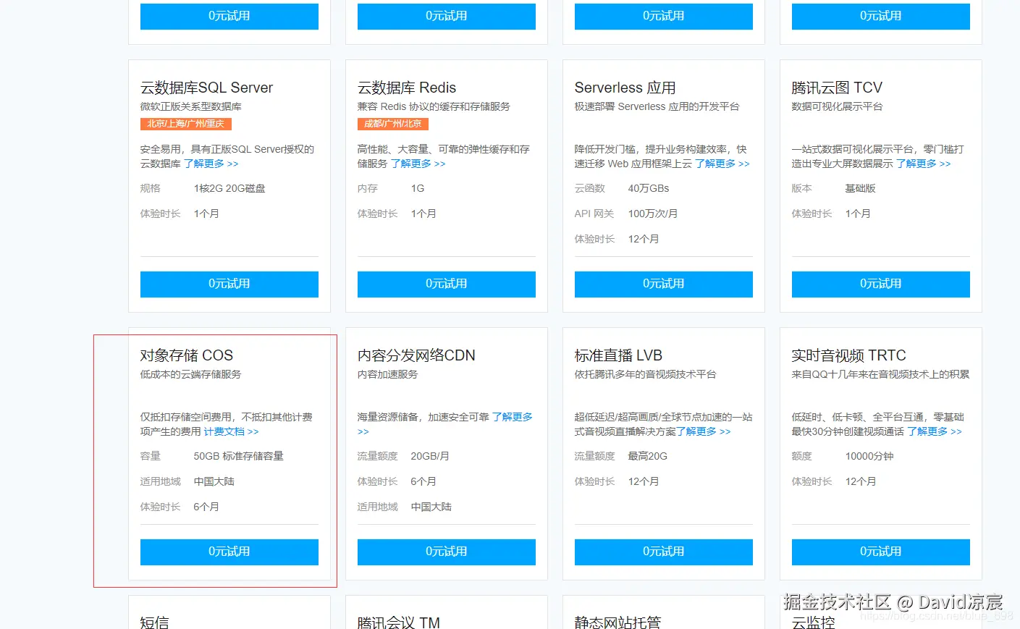Click the 北京/上海/广州/重庆 region tag
Screen dimensions: 1020x629
tap(185, 124)
